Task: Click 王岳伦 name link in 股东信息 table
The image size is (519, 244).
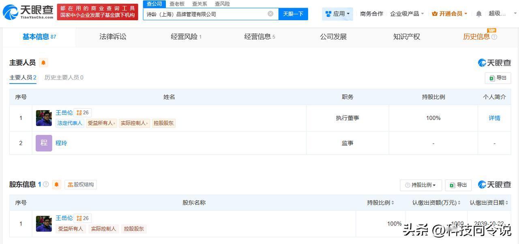Action: coord(64,218)
